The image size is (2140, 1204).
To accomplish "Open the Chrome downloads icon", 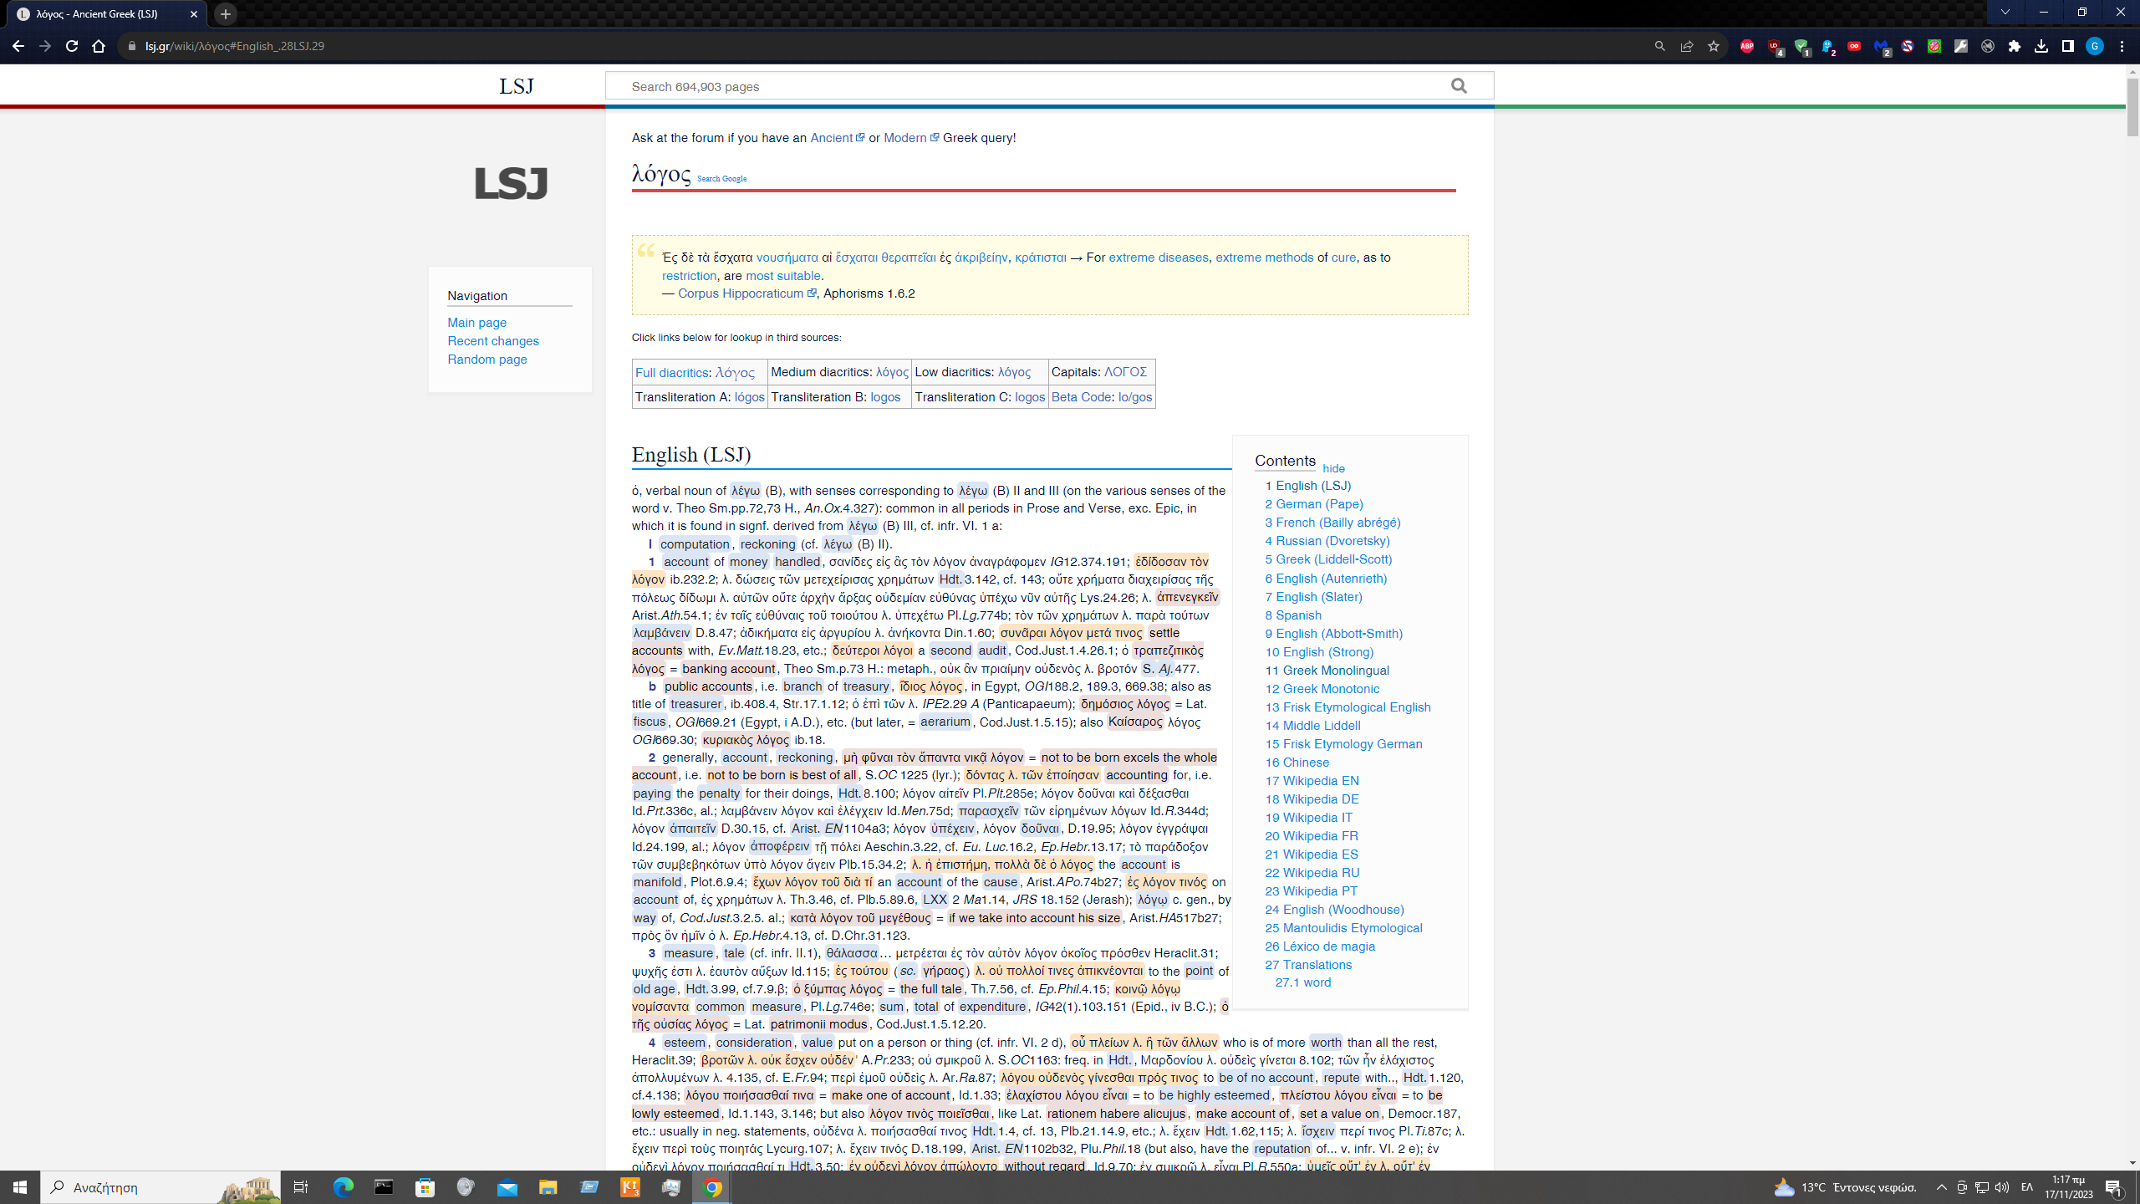I will point(2041,46).
